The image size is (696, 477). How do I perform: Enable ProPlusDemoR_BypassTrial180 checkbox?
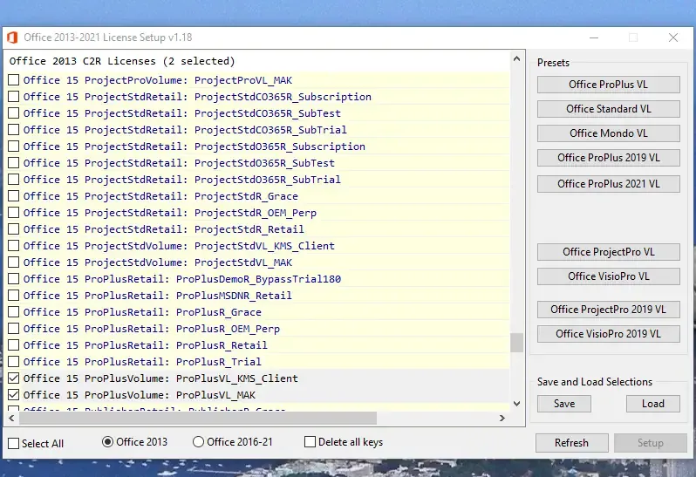[x=14, y=279]
